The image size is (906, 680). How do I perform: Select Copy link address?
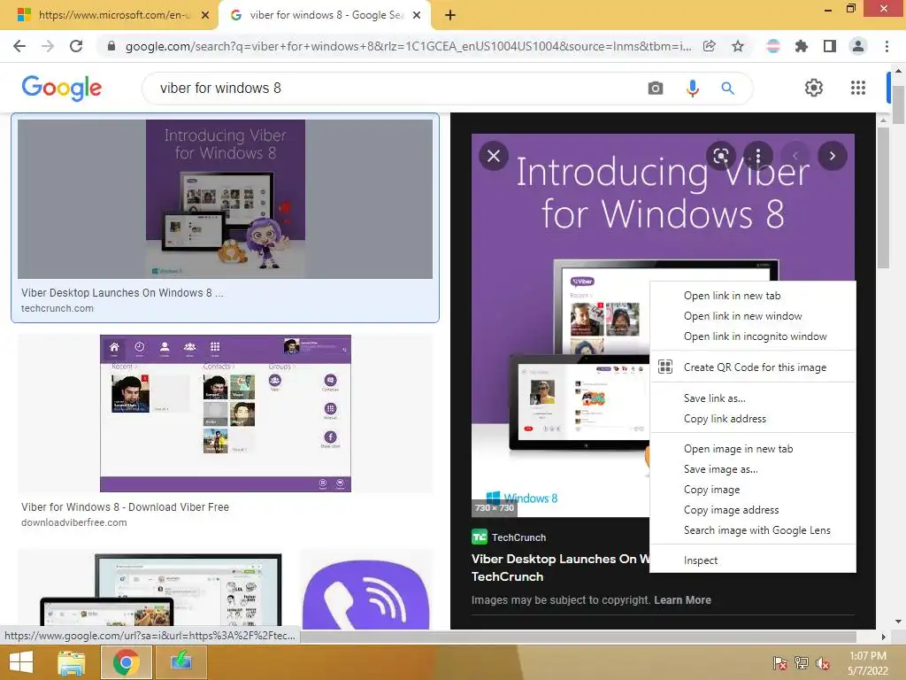752,419
